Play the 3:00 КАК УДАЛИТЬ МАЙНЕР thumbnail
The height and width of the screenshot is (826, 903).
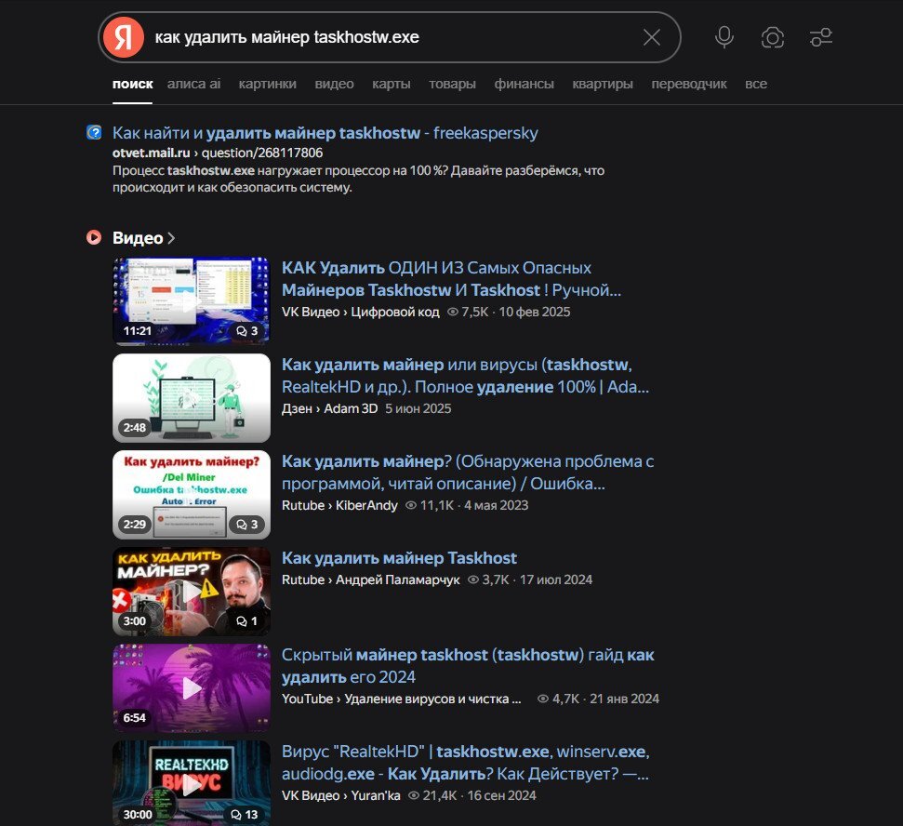coord(192,592)
